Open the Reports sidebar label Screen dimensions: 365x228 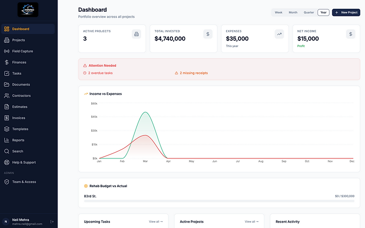click(18, 140)
